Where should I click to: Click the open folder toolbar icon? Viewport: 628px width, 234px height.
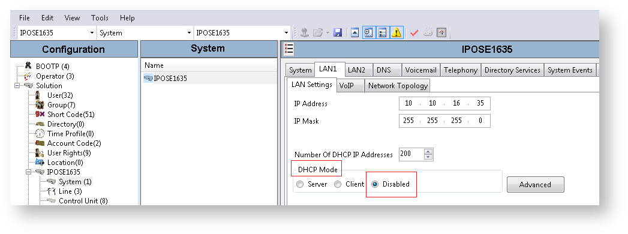click(318, 33)
